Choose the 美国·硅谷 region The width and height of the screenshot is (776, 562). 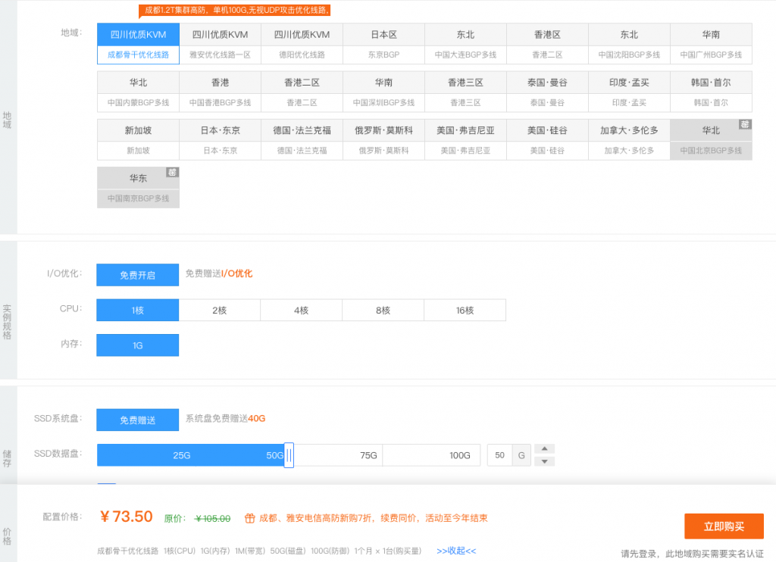547,140
